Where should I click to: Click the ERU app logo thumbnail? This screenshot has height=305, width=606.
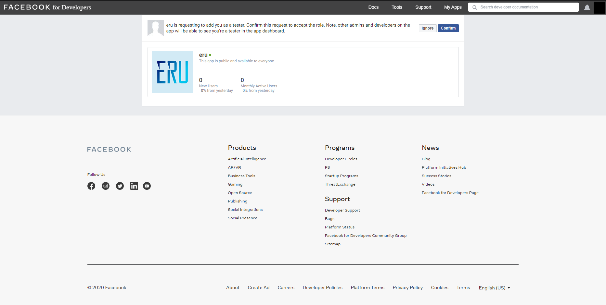[x=173, y=72]
